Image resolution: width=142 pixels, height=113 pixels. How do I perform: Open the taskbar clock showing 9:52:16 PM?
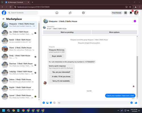[134, 110]
